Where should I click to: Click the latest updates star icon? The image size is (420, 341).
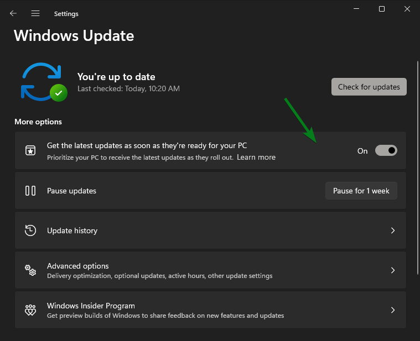(x=30, y=150)
